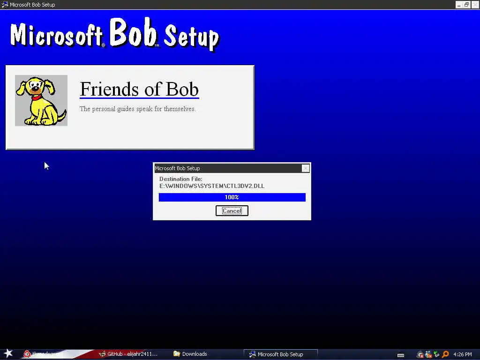This screenshot has height=360, width=480.
Task: Click the 4:26 PM system clock
Action: coord(463,354)
